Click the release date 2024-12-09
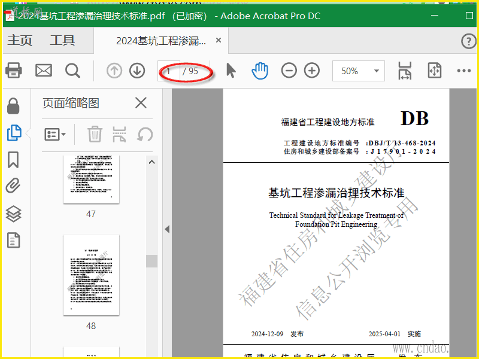 click(x=267, y=334)
